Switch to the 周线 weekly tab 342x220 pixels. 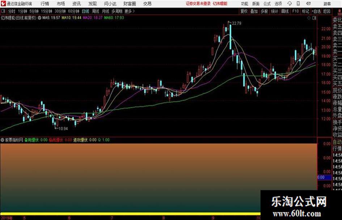[96, 11]
